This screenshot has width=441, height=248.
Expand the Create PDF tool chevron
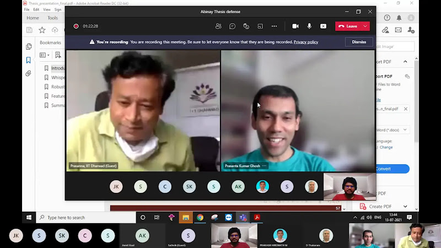[405, 206]
